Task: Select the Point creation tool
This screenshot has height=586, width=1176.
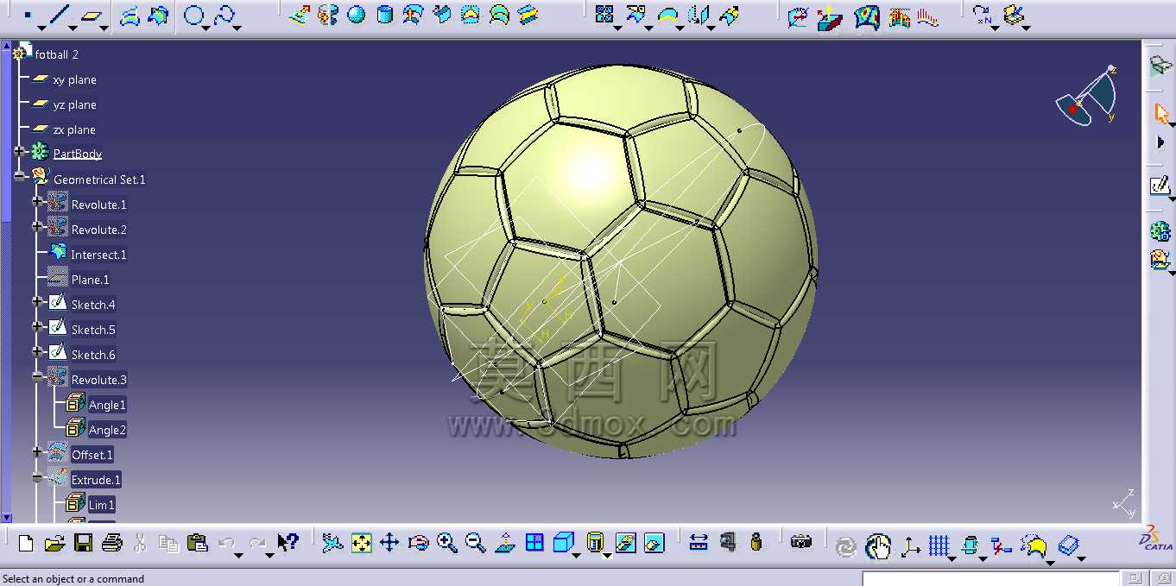Action: (x=28, y=15)
